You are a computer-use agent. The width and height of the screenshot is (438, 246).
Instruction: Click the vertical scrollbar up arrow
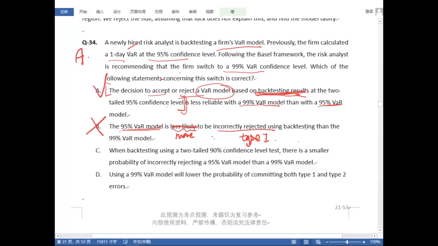[380, 21]
